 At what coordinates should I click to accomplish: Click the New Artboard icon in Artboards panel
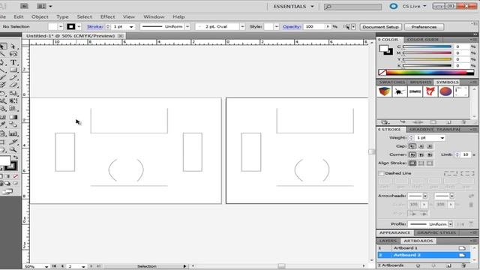(x=448, y=265)
